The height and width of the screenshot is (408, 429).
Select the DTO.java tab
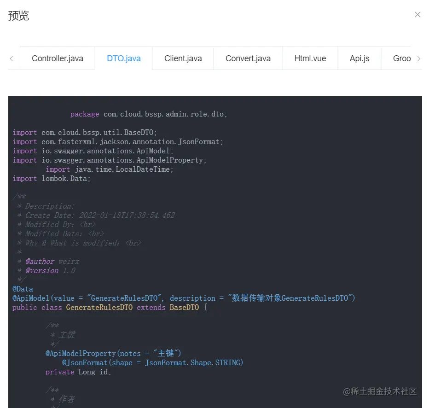click(124, 58)
